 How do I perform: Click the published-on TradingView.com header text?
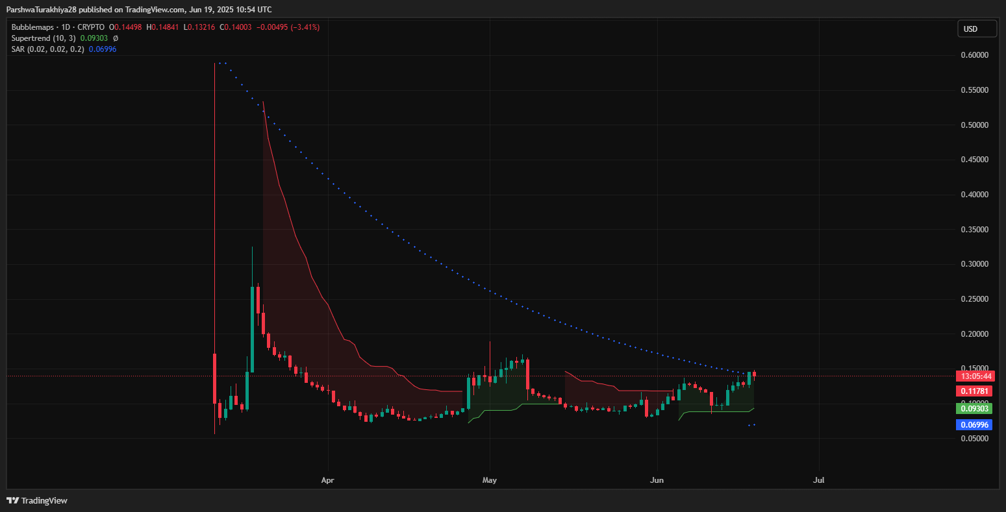(x=139, y=9)
